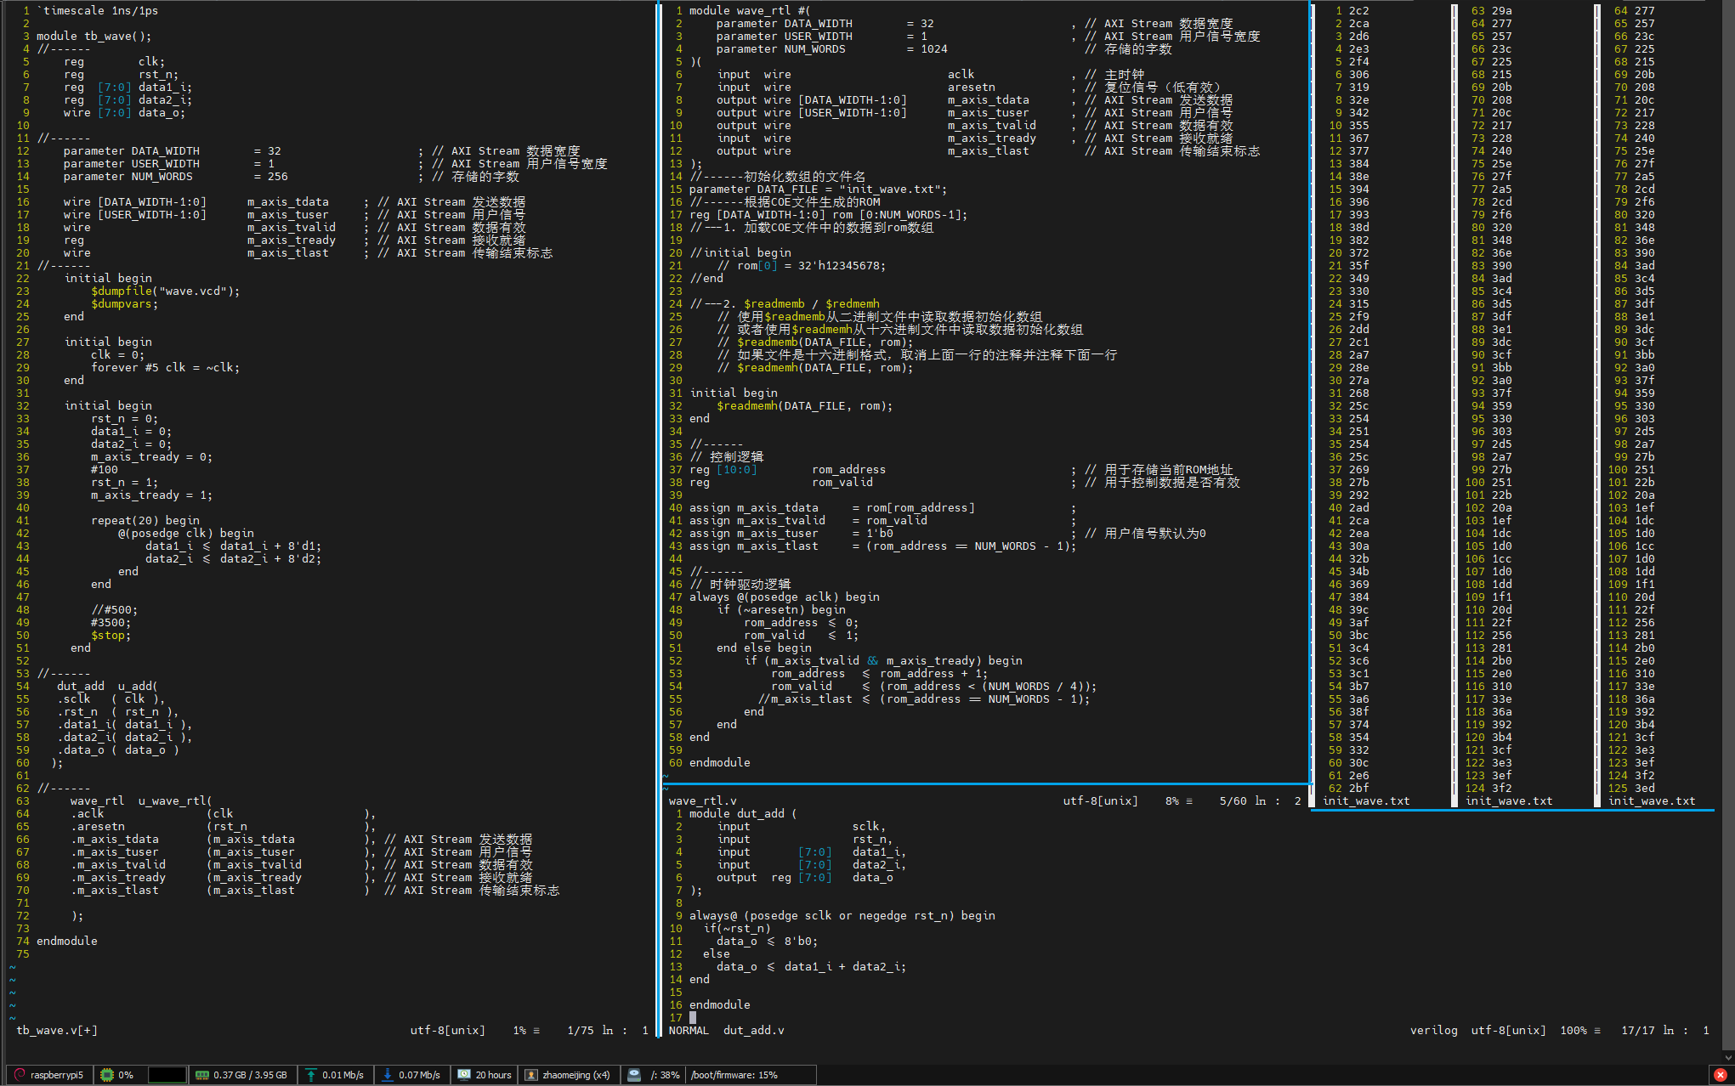Click 'parameter DATA_FILE = "init_wave.txt";' line
Screen dimensions: 1735x1086
pyautogui.click(x=819, y=189)
